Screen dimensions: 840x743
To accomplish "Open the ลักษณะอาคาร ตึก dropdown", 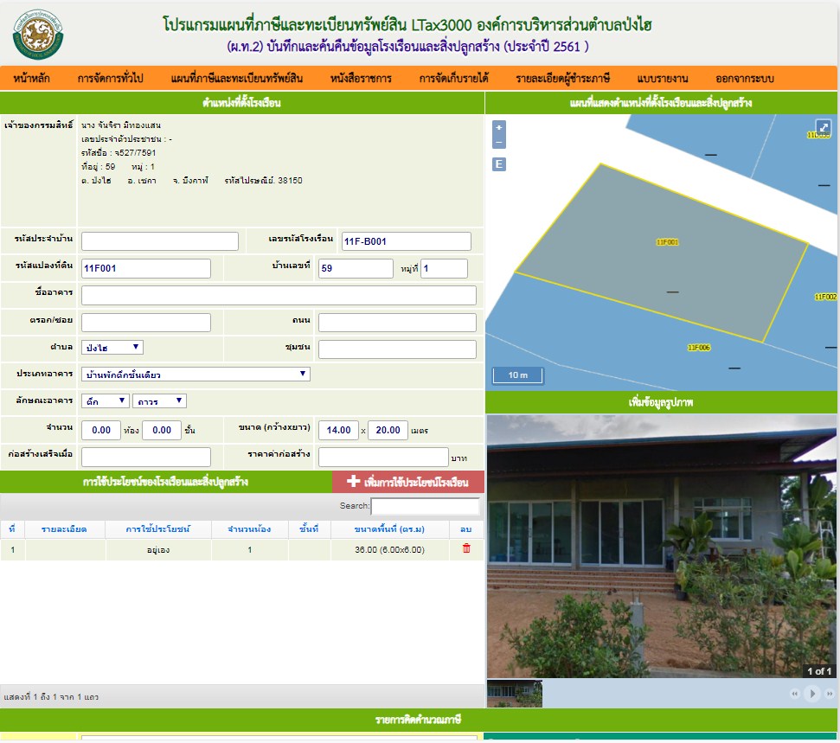I will point(105,400).
